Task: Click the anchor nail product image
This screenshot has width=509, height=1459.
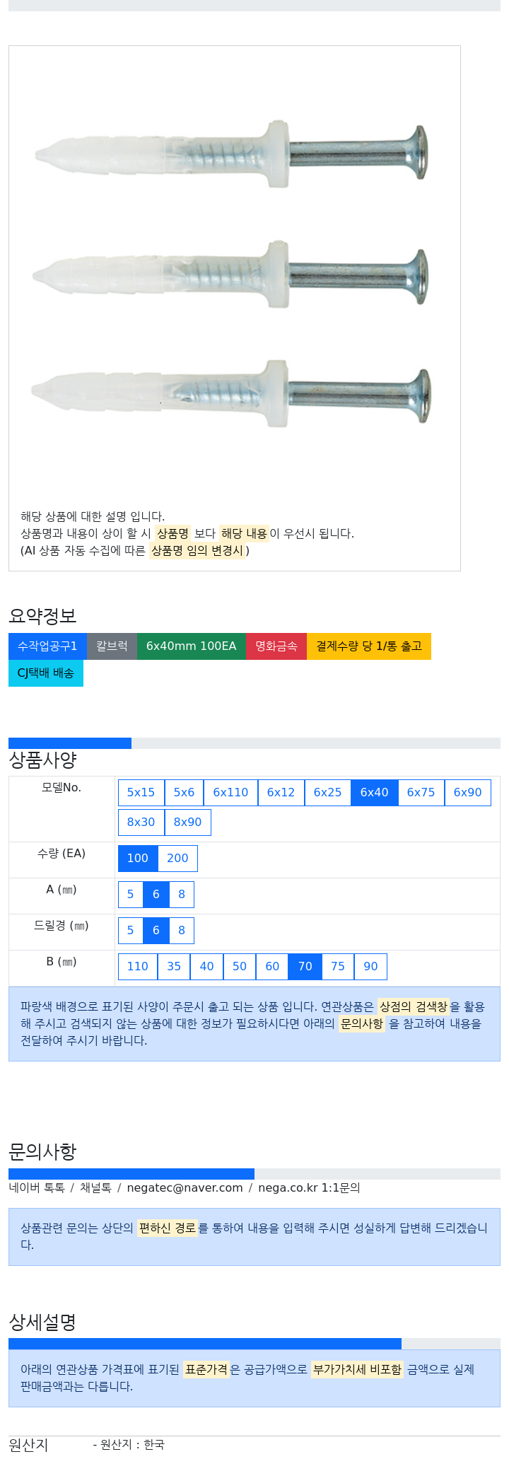Action: pyautogui.click(x=234, y=272)
